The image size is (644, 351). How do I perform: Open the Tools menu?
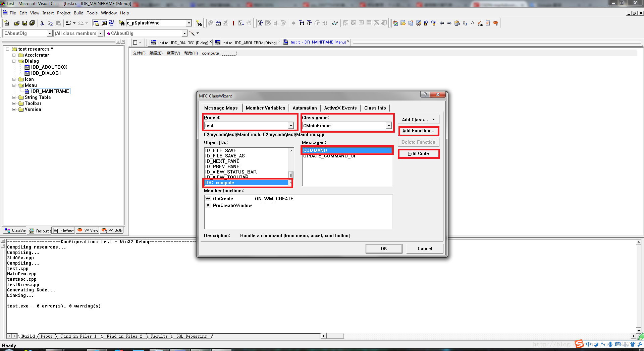tap(92, 13)
